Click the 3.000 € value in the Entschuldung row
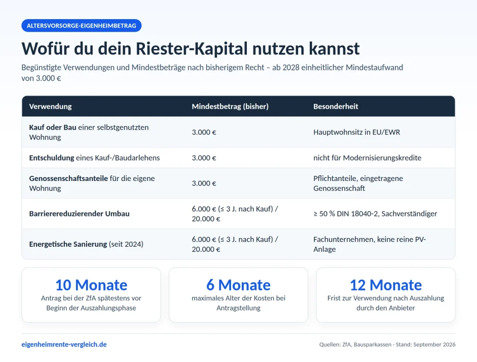Image resolution: width=477 pixels, height=362 pixels. (x=204, y=158)
